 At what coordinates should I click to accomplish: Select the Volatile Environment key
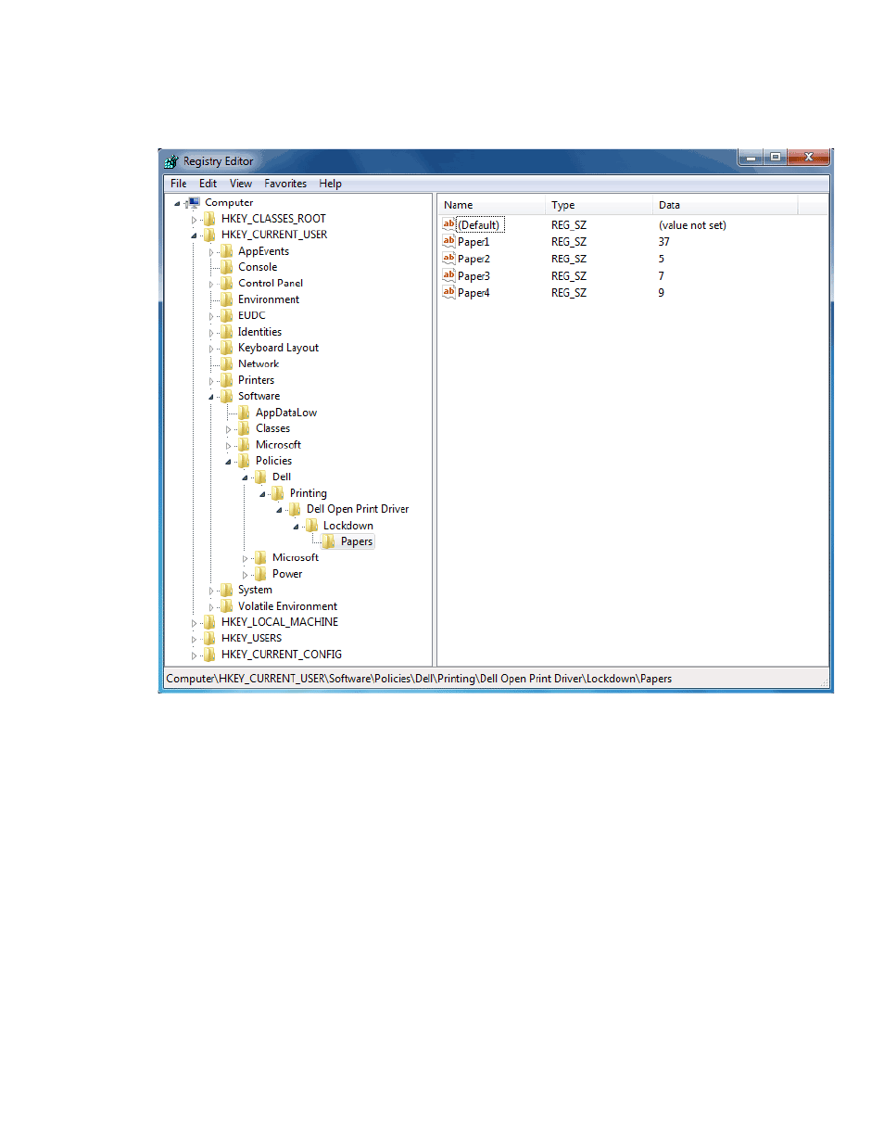287,606
